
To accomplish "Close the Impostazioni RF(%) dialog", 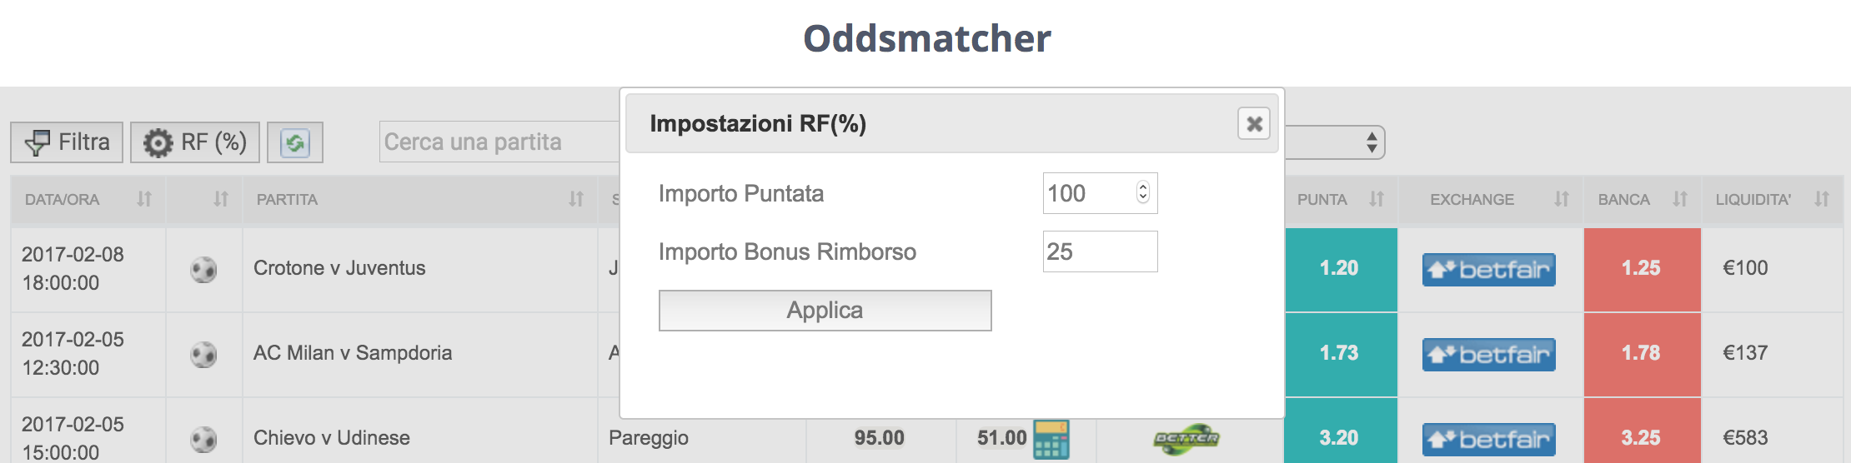I will pyautogui.click(x=1254, y=124).
